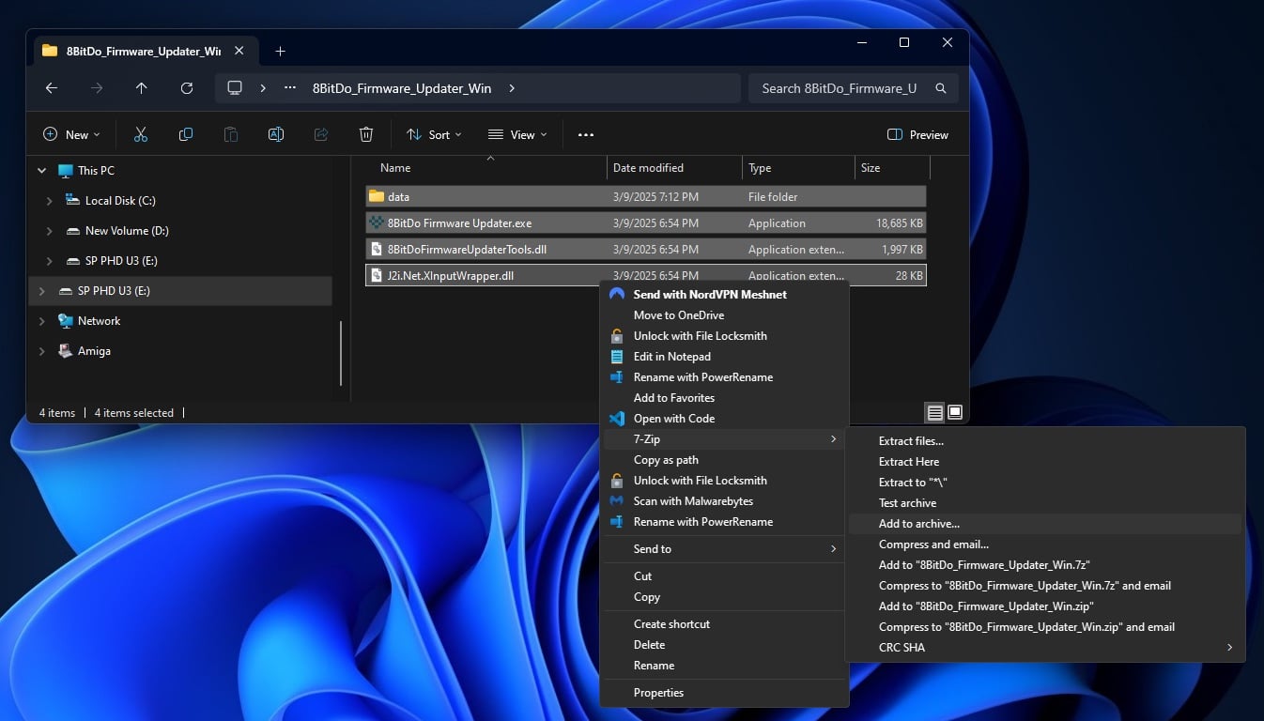Screen dimensions: 1264x721
Task: Click the search magnifier icon
Action: pos(941,88)
